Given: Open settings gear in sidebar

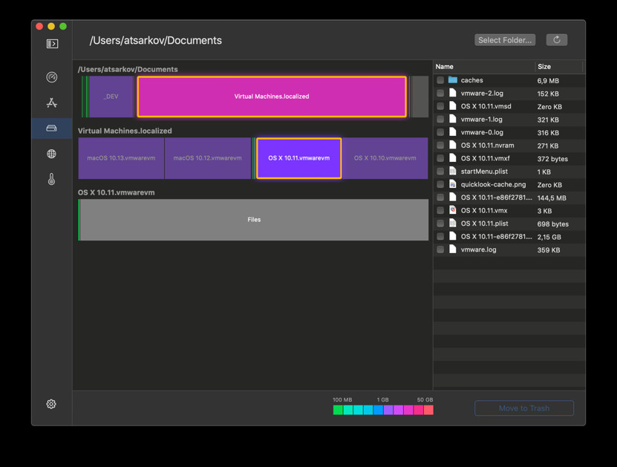Looking at the screenshot, I should click(51, 404).
